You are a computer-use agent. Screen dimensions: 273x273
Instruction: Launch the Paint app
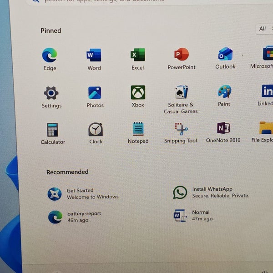[224, 92]
